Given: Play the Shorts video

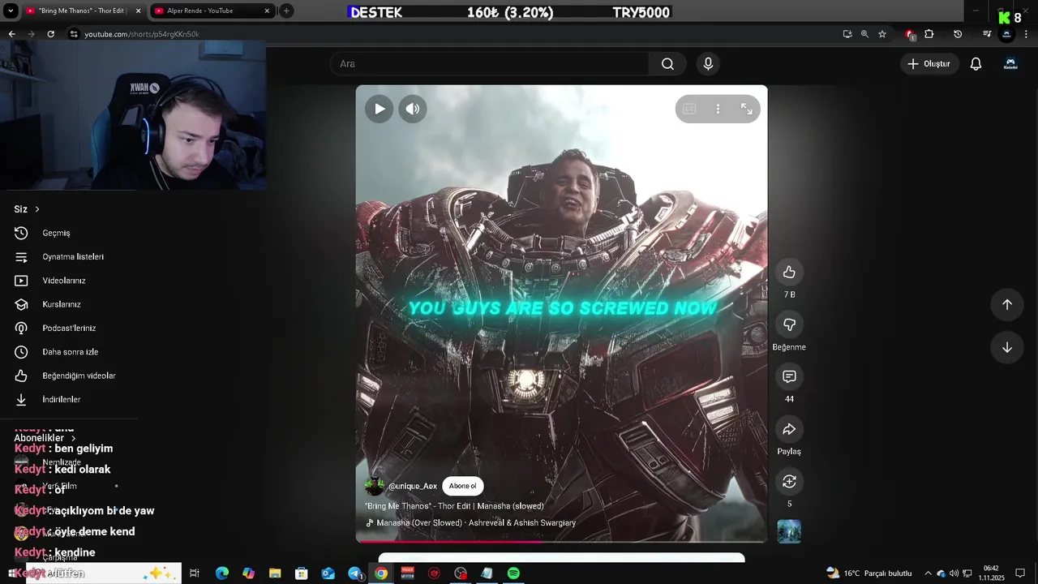Looking at the screenshot, I should (379, 109).
